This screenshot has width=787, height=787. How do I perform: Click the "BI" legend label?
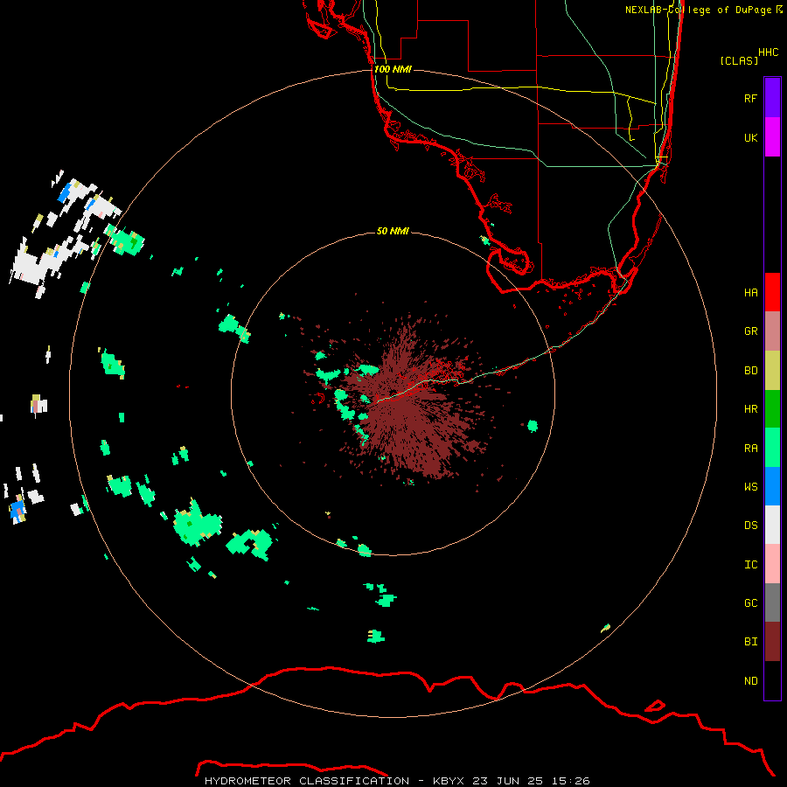750,642
